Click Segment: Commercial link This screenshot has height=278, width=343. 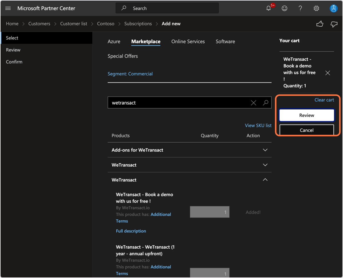130,74
